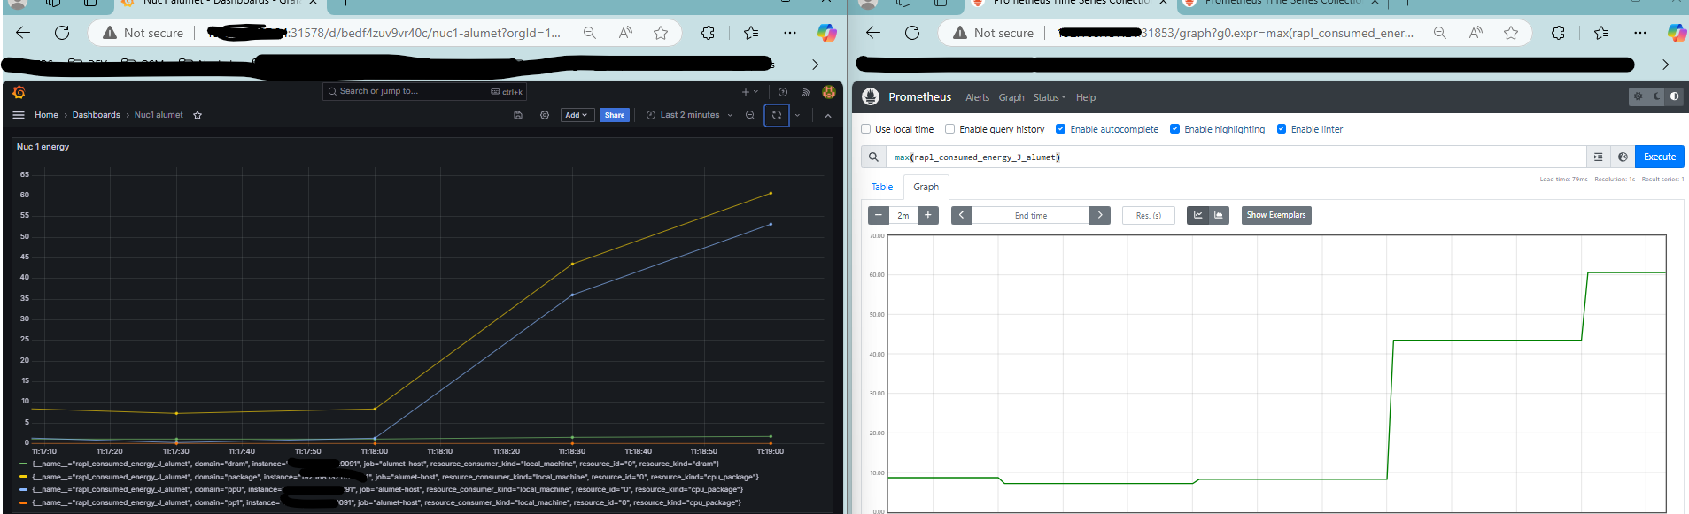
Task: Open the Prometheus Status dropdown
Action: [x=1049, y=97]
